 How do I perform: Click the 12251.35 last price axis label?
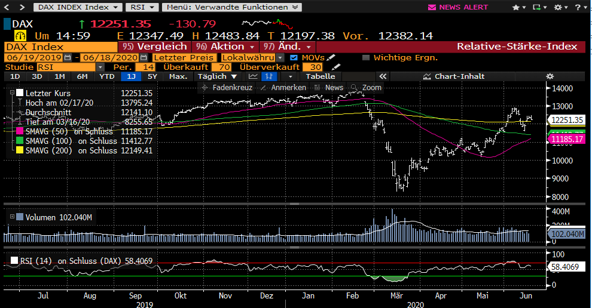(x=567, y=120)
